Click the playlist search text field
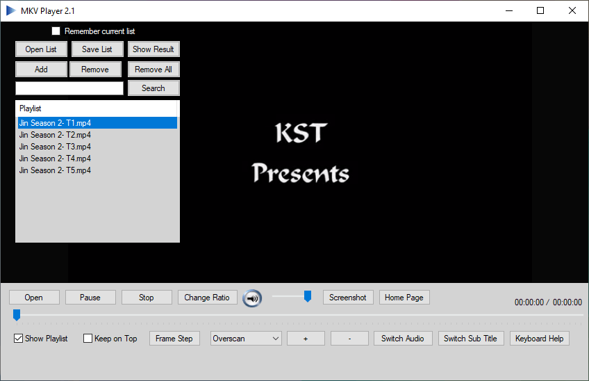Image resolution: width=589 pixels, height=381 pixels. [69, 88]
